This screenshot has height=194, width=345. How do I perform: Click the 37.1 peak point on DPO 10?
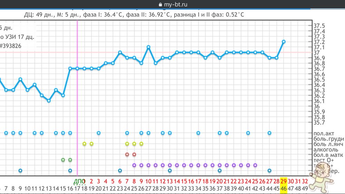[148, 47]
